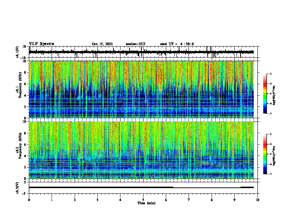The image size is (290, 224).
Task: Click time axis tick label "7"
Action: (189, 200)
